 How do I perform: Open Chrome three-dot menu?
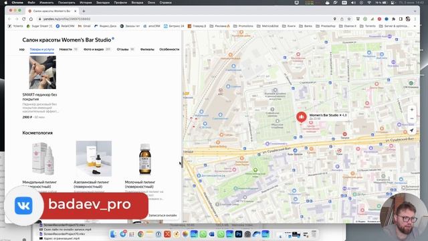(415, 19)
